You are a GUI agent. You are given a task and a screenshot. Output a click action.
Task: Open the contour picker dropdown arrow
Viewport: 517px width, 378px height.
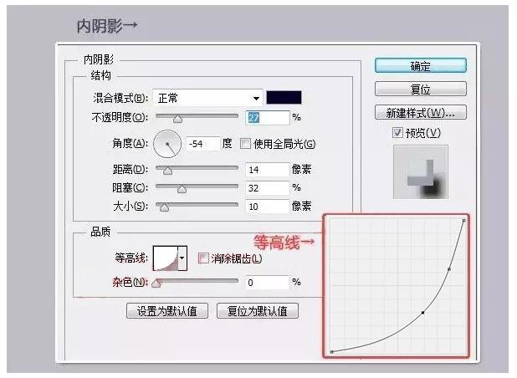pos(182,259)
